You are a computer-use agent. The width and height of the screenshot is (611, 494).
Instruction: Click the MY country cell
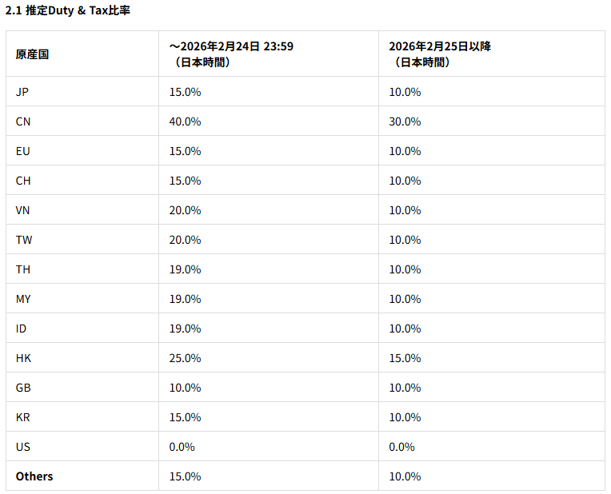click(23, 299)
